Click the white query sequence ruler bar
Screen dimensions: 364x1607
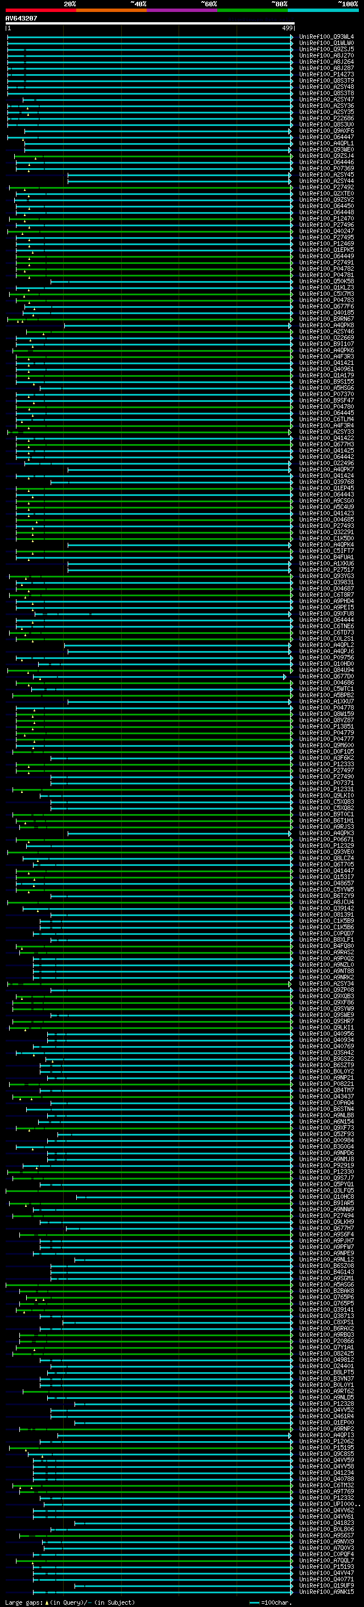coord(150,24)
